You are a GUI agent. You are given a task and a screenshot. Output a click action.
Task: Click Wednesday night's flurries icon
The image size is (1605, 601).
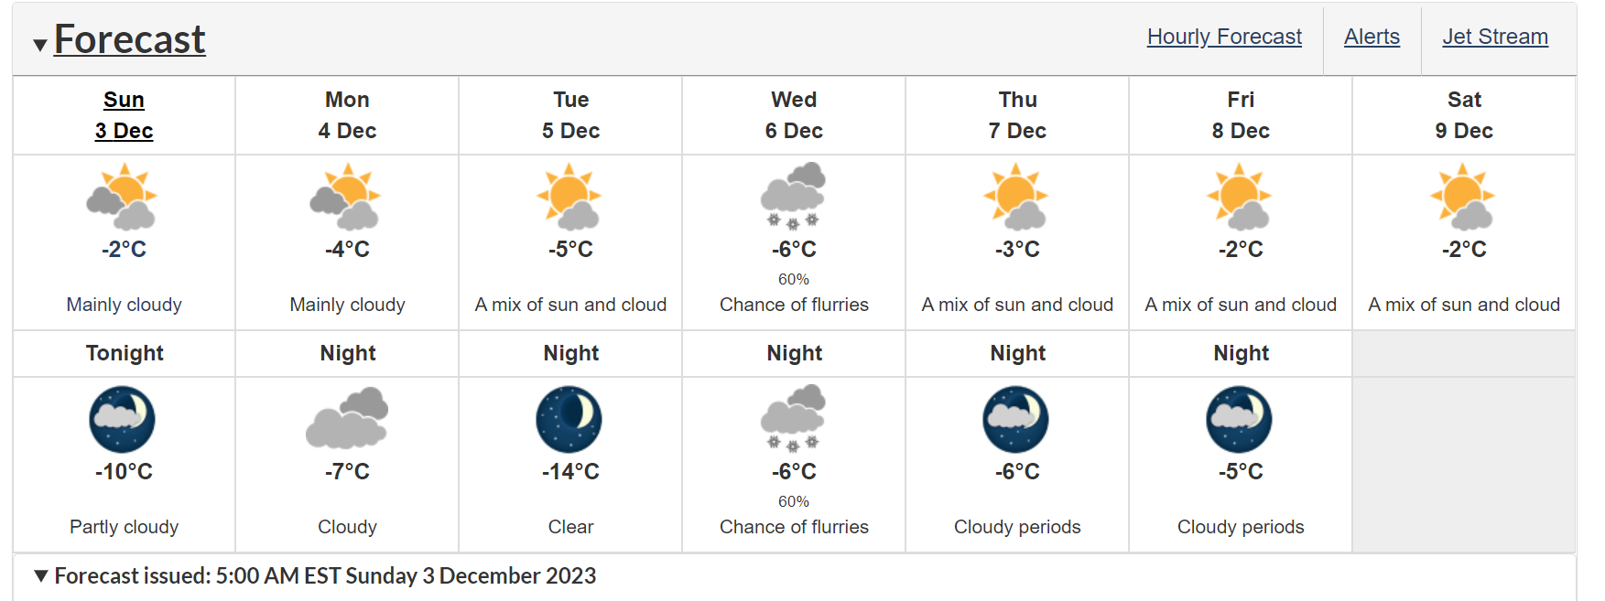click(794, 418)
